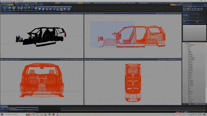Toggle visibility checkbox for headlight_r
207x116 pixels.
[187, 64]
